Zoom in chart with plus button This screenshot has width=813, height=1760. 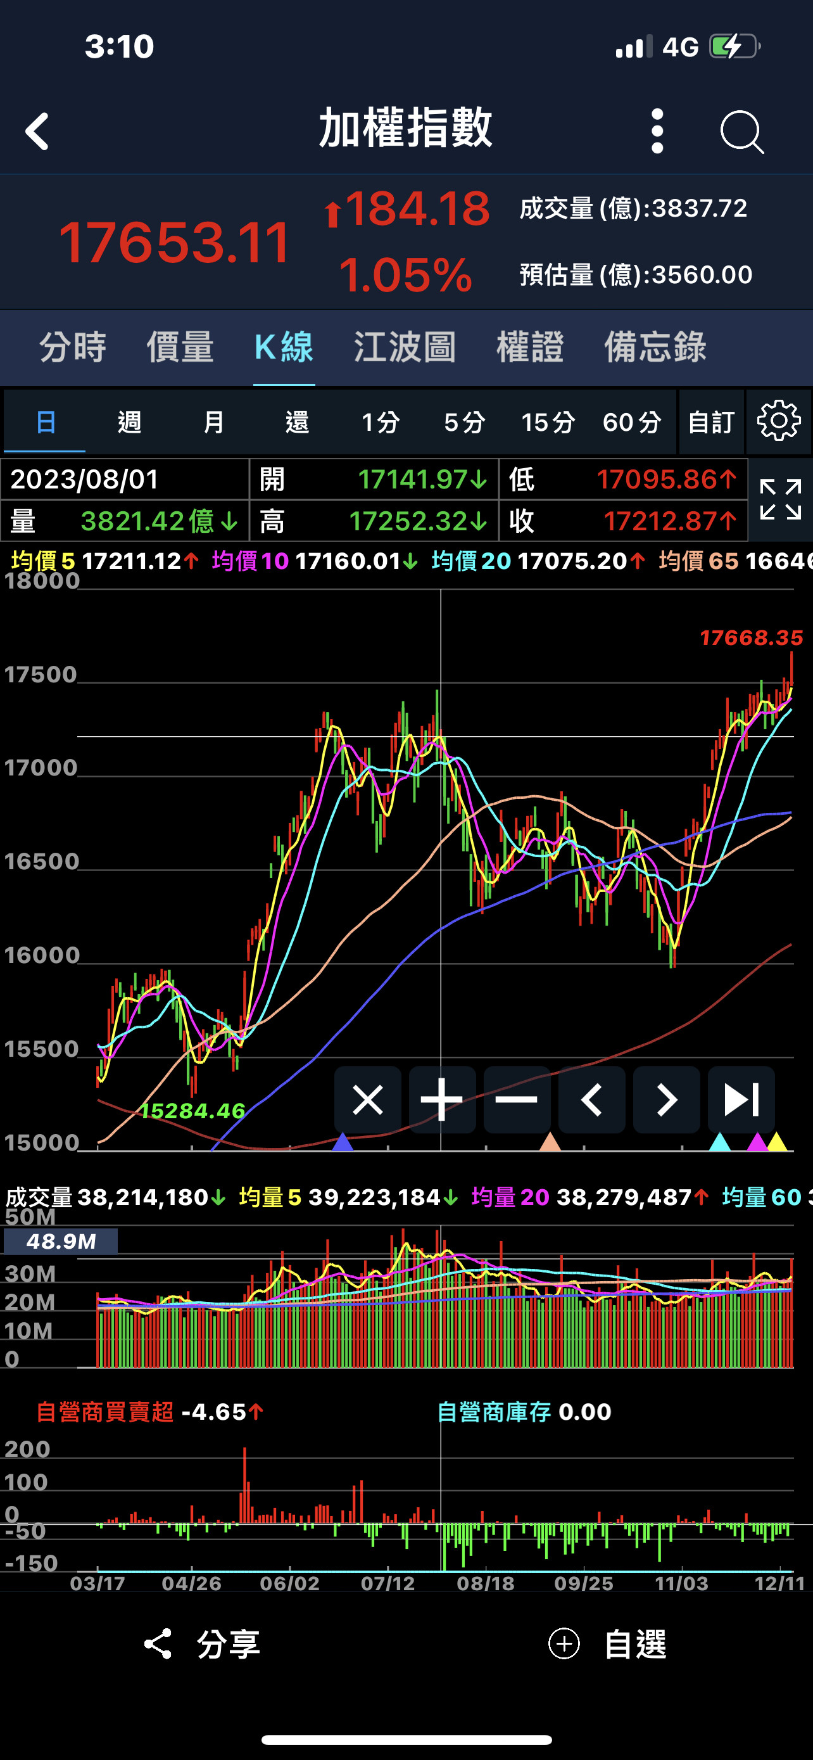443,1100
